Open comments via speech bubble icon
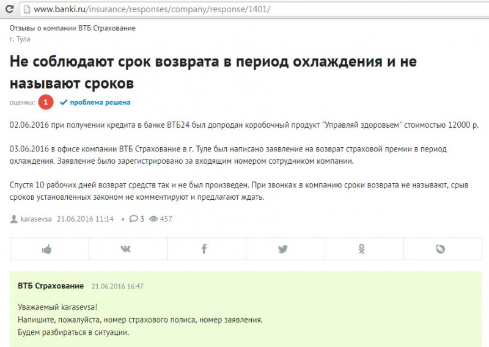Image resolution: width=489 pixels, height=347 pixels. click(x=133, y=219)
